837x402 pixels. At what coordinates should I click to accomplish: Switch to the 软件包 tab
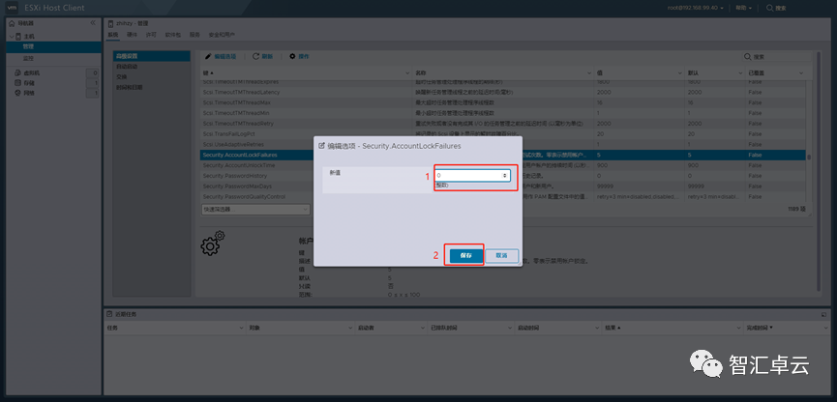click(173, 35)
